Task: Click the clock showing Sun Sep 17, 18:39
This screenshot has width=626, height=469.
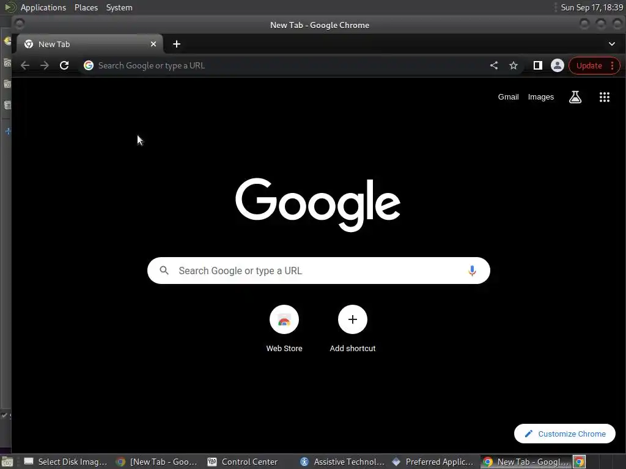Action: 592,7
